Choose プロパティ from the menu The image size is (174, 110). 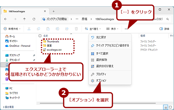tap(110, 74)
